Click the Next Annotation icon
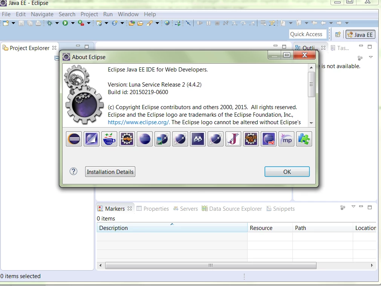This screenshot has height=286, width=381. click(x=283, y=23)
